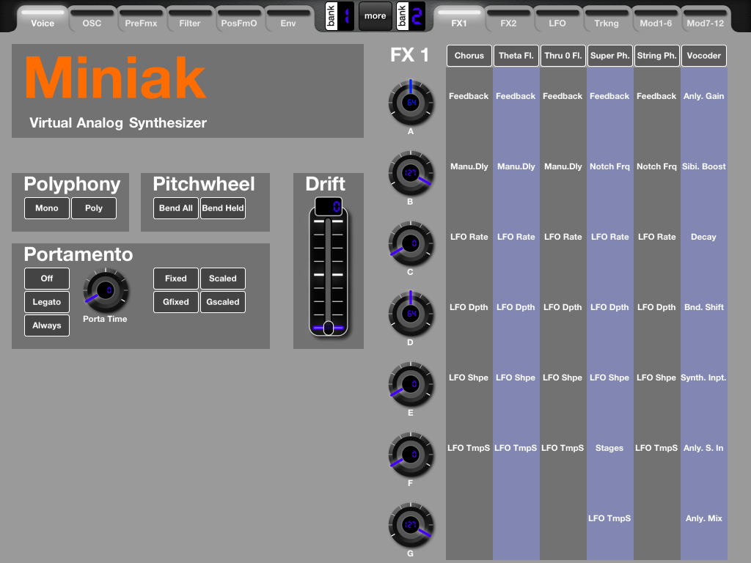Click Synth. Inpt. in Vocoder column
This screenshot has width=751, height=563.
(703, 378)
